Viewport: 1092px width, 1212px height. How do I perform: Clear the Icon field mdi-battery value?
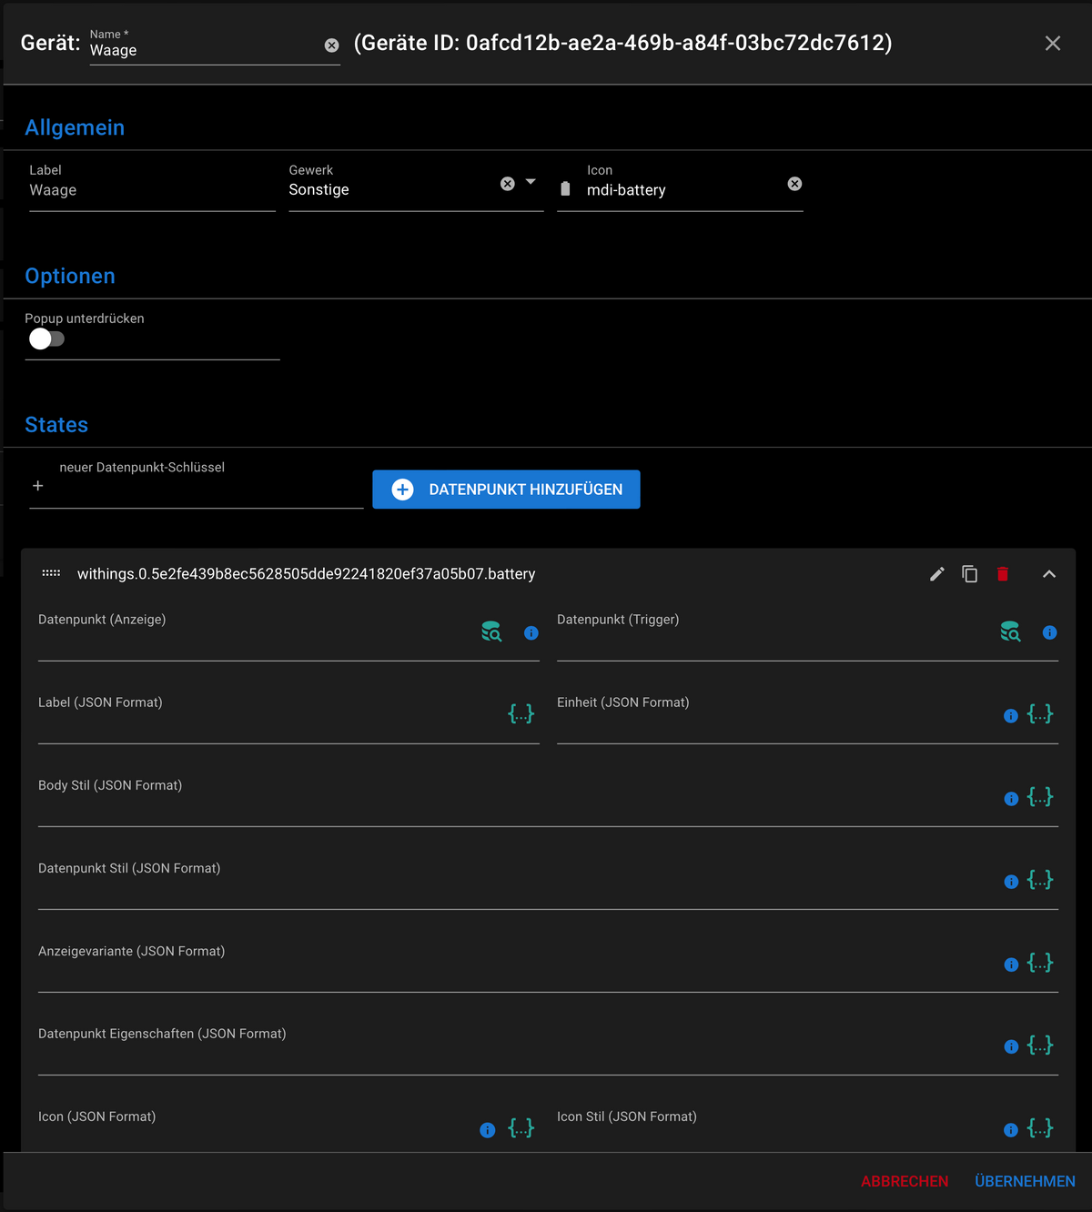click(794, 184)
